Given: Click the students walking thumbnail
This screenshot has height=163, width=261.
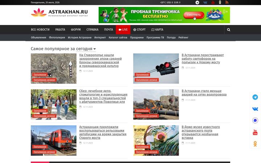Looking at the screenshot, I should pos(54,104).
